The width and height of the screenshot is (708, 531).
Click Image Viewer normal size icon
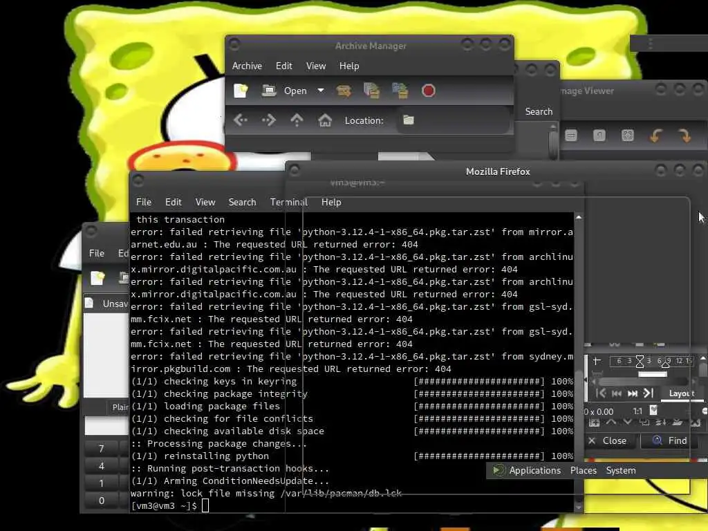tap(599, 136)
